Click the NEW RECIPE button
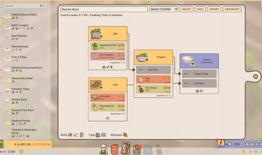The height and width of the screenshot is (155, 262). pos(232,9)
